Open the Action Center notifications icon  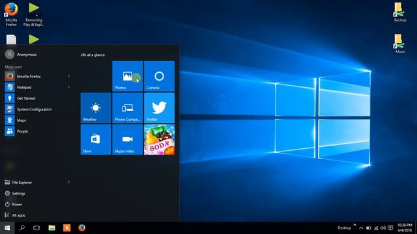(x=390, y=228)
